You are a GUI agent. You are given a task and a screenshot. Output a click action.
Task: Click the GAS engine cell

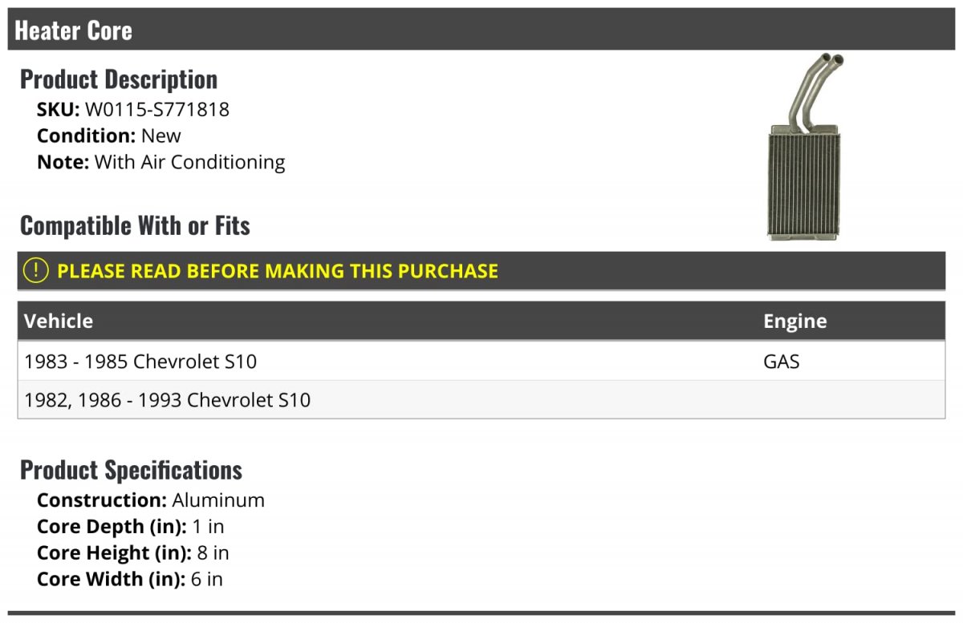[x=781, y=362]
